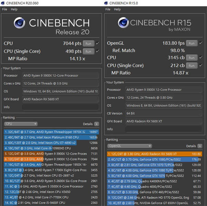207x206 pixels.
Task: Select highlighted R15 row AMD Radeon RX 5600 XT
Action: [x=155, y=154]
